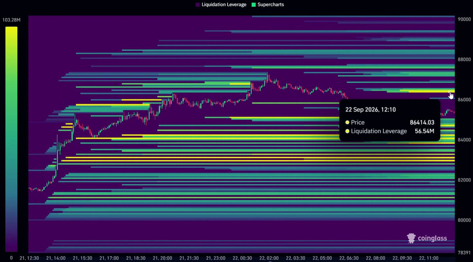Click the yellow Price dot in tooltip
This screenshot has width=473, height=262.
[347, 122]
